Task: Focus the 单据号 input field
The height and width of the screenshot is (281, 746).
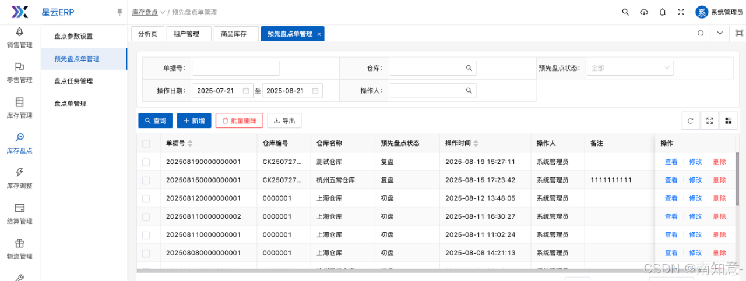Action: (x=236, y=68)
